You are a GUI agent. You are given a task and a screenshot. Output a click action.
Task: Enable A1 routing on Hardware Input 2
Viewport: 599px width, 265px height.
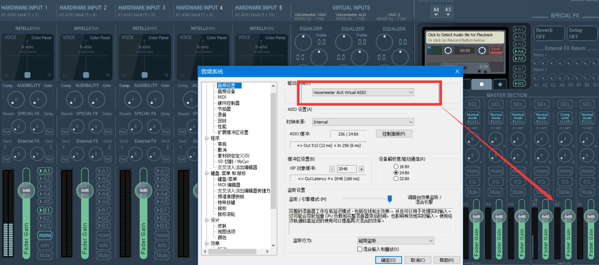pos(103,171)
